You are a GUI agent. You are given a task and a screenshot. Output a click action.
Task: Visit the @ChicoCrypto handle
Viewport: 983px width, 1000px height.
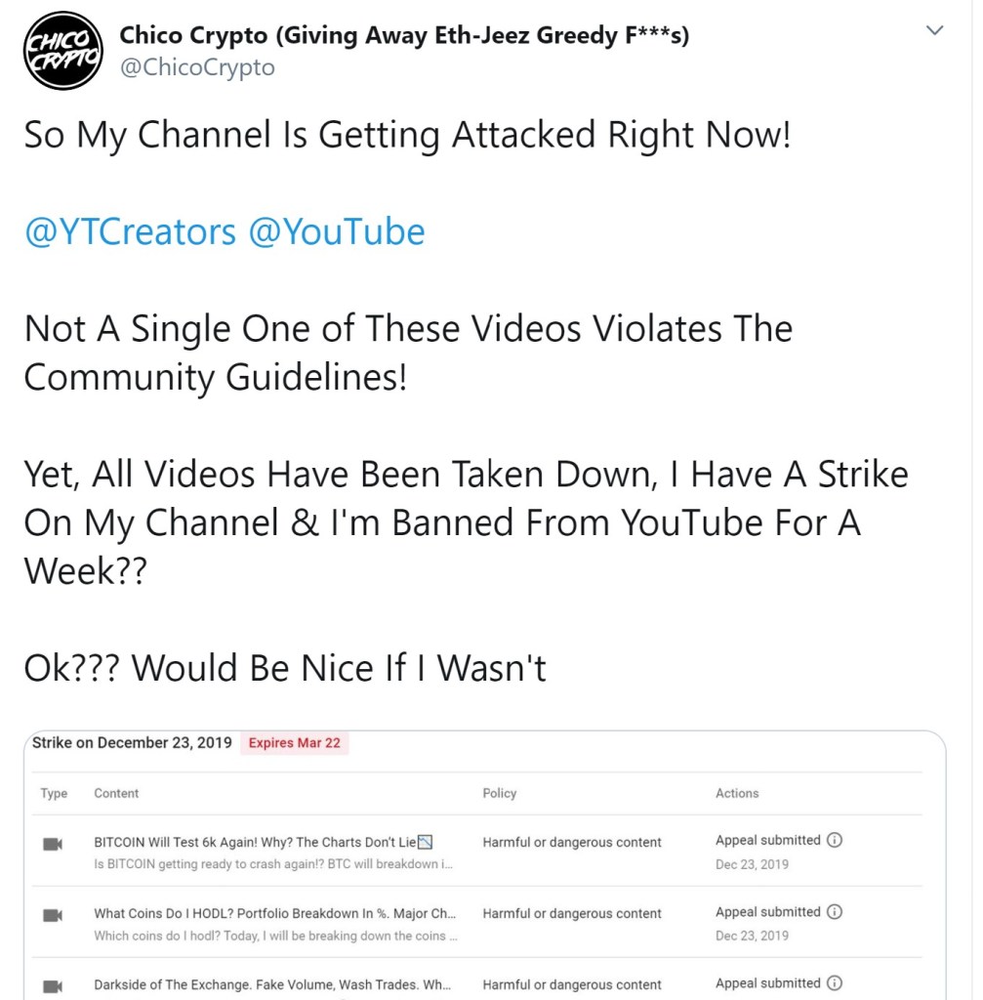pos(197,67)
